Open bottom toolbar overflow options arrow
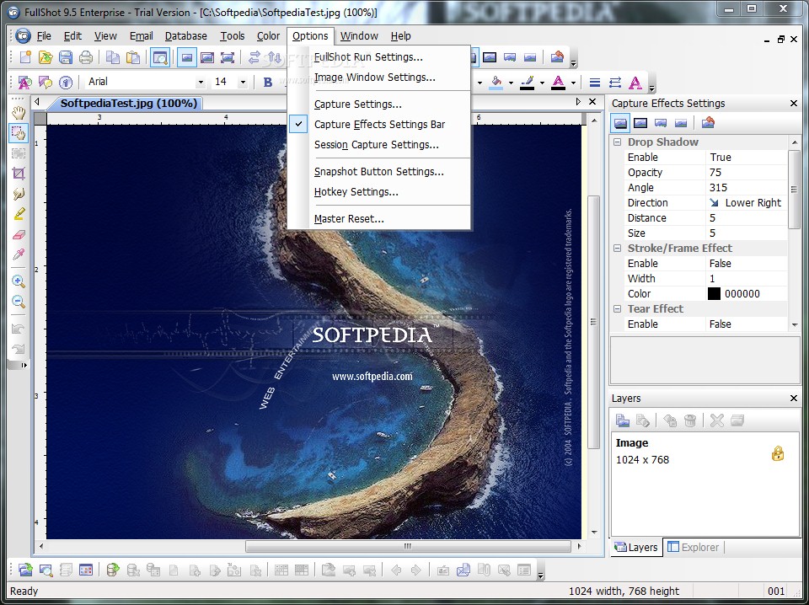Image resolution: width=809 pixels, height=605 pixels. coord(540,575)
